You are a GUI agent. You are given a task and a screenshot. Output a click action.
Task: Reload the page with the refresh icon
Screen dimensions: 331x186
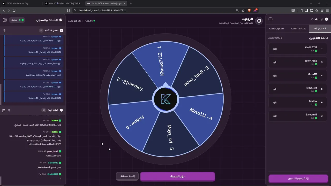pyautogui.click(x=14, y=10)
